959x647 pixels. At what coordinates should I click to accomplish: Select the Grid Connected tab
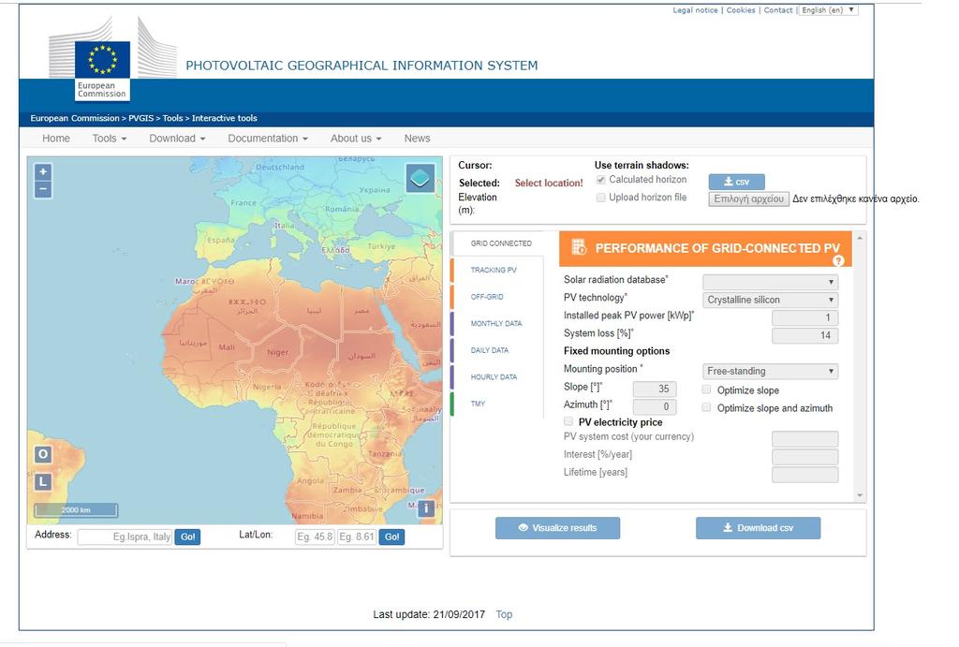(501, 243)
